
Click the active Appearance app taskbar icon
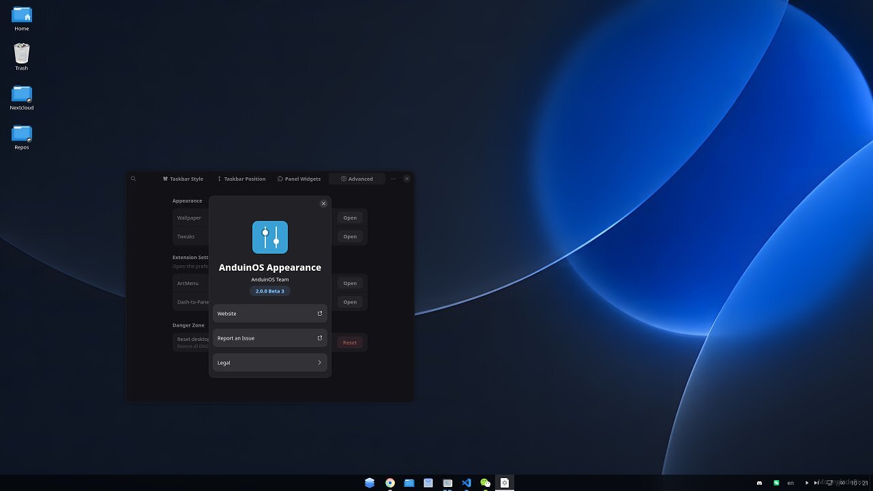tap(505, 483)
